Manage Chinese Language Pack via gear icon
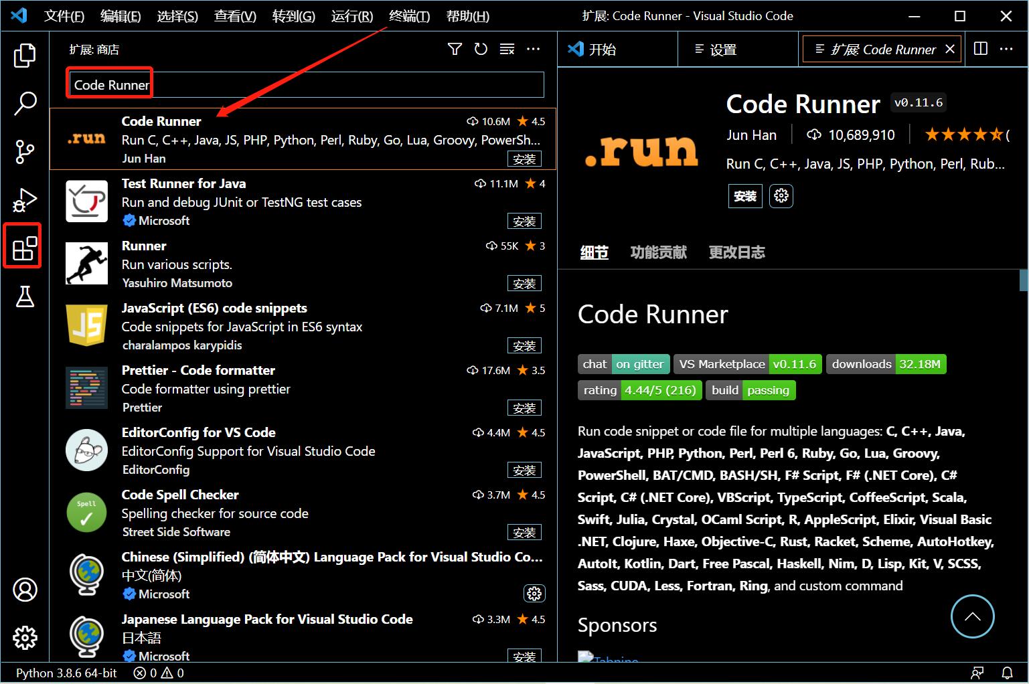 tap(534, 594)
